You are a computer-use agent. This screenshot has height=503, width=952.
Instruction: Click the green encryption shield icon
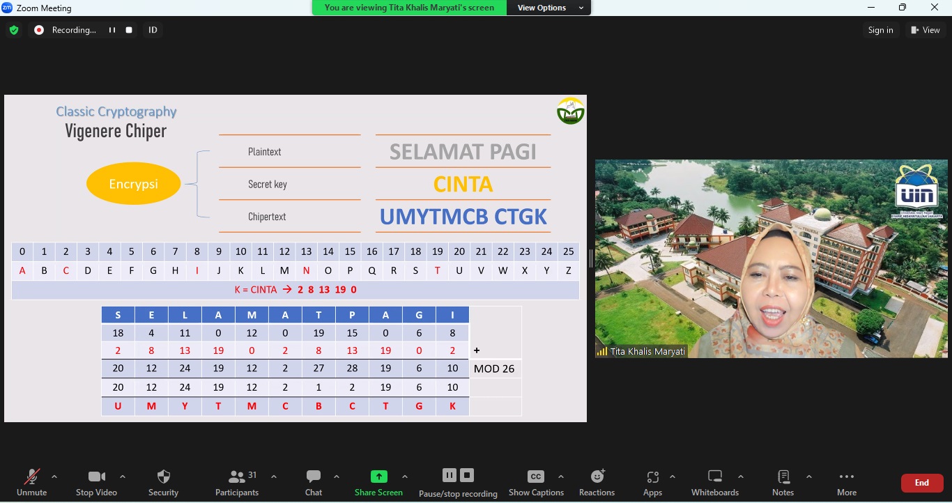pyautogui.click(x=14, y=30)
